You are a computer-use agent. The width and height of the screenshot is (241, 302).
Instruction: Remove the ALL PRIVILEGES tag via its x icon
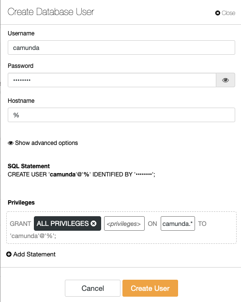pos(94,223)
